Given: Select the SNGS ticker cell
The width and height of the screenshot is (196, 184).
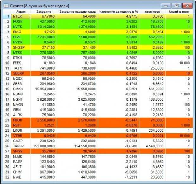Looking at the screenshot, I should coord(21,151).
